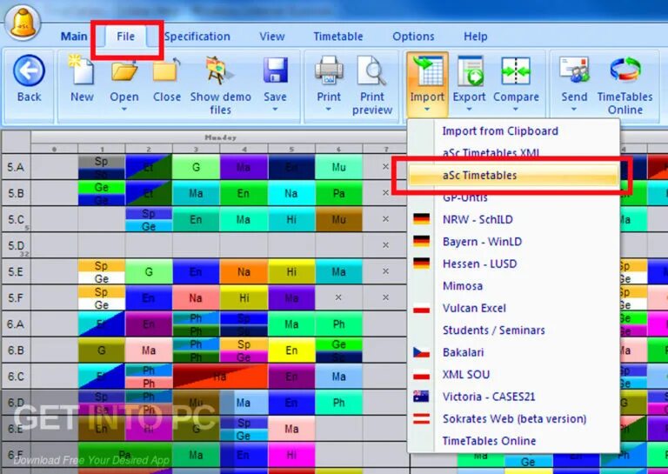668x474 pixels.
Task: Click the G lesson card in row 5.A
Action: click(196, 167)
